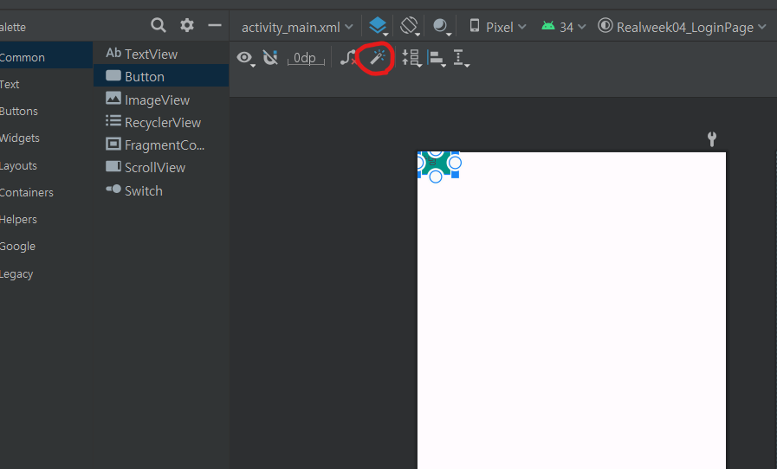Image resolution: width=777 pixels, height=469 pixels.
Task: Pick Button from the palette list
Action: click(x=161, y=76)
